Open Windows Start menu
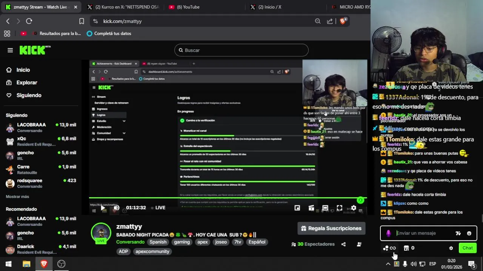This screenshot has width=483, height=271. [x=8, y=264]
